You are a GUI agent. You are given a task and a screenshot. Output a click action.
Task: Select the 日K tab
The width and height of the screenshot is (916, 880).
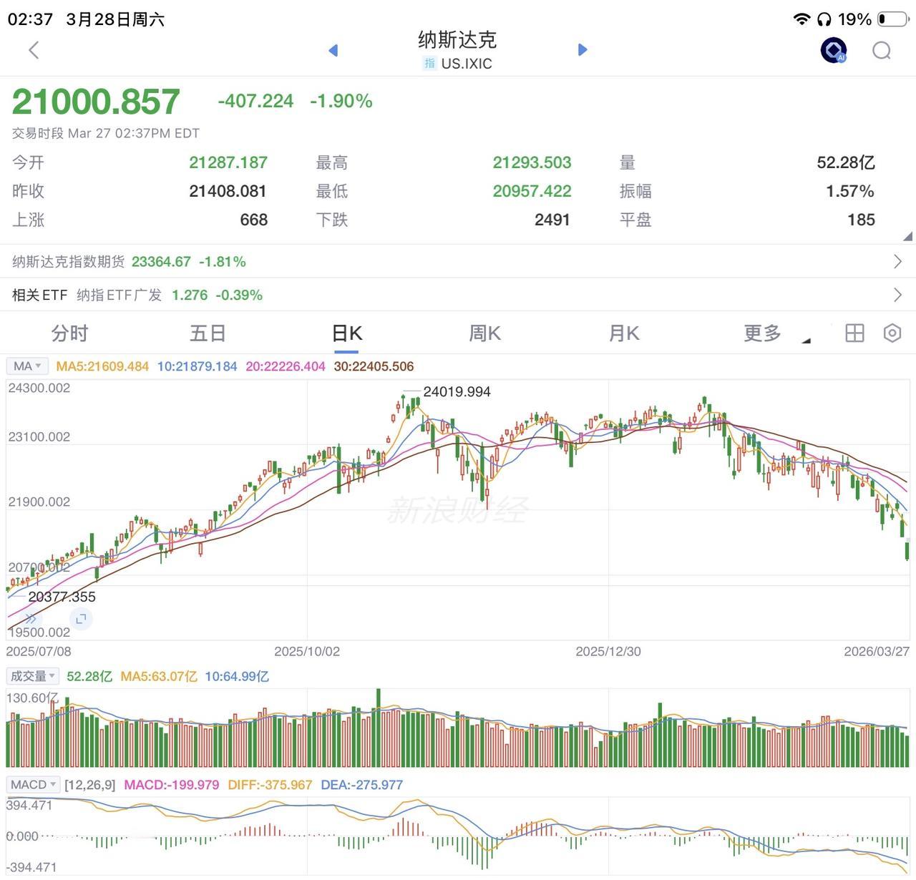[x=347, y=333]
